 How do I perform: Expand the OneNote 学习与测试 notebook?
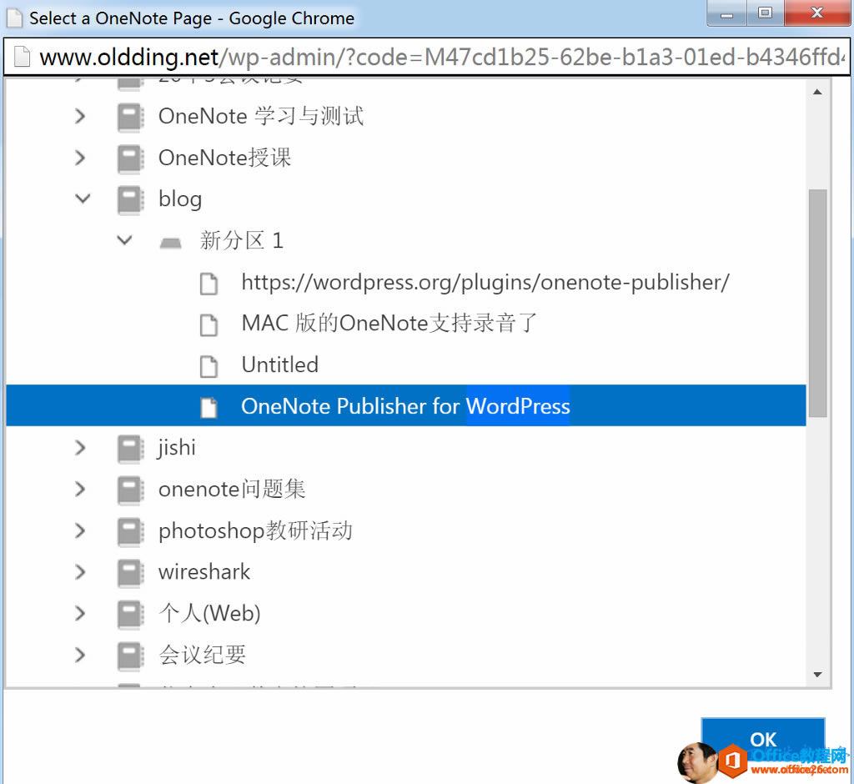pos(79,116)
